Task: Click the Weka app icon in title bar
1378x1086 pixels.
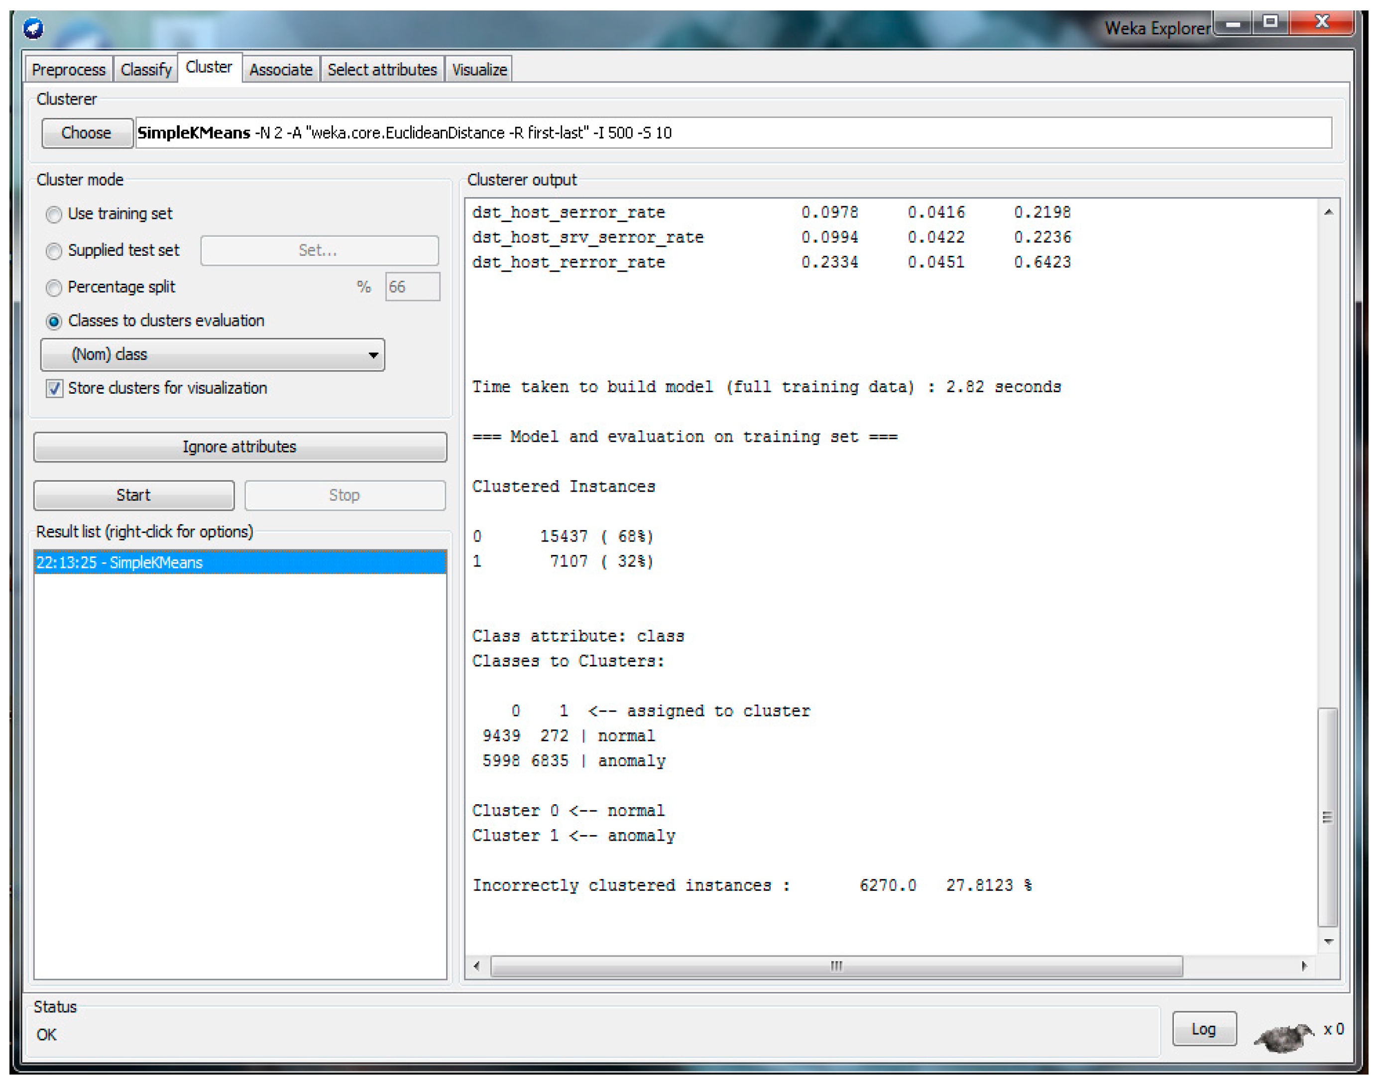Action: 33,28
